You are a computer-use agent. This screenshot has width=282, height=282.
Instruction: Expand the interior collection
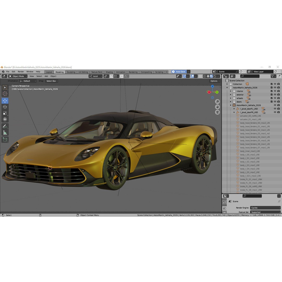pos(231,91)
